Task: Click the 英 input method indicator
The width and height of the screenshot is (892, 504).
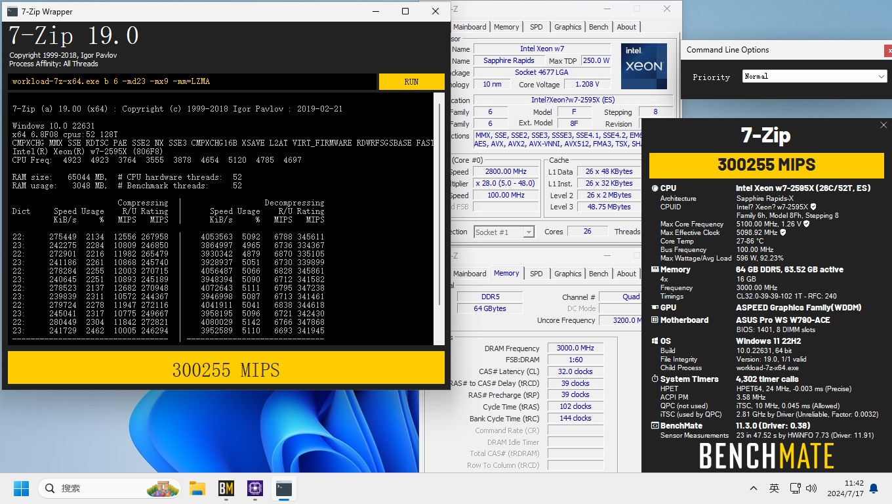Action: click(774, 488)
